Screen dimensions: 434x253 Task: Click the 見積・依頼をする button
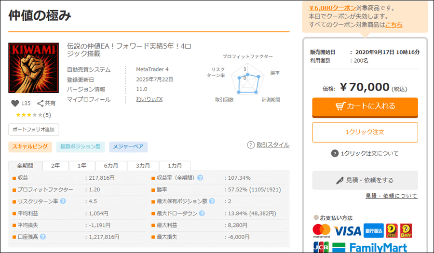pyautogui.click(x=365, y=180)
